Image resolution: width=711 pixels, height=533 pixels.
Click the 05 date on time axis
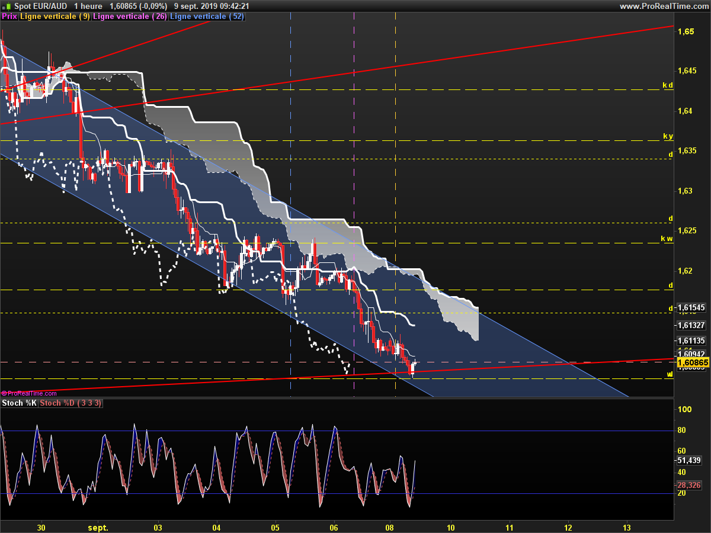pos(276,526)
